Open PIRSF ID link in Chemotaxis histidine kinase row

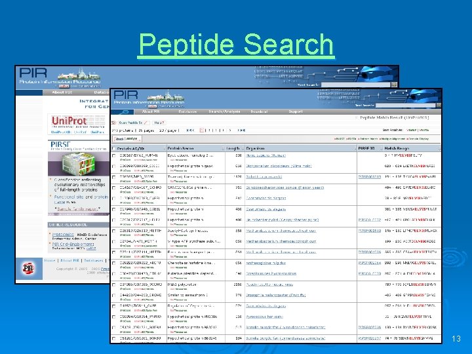369,263
